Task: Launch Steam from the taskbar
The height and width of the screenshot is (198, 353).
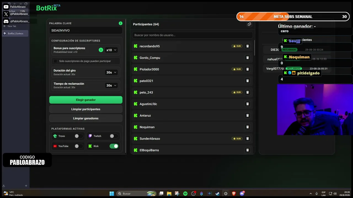Action: coord(218,194)
